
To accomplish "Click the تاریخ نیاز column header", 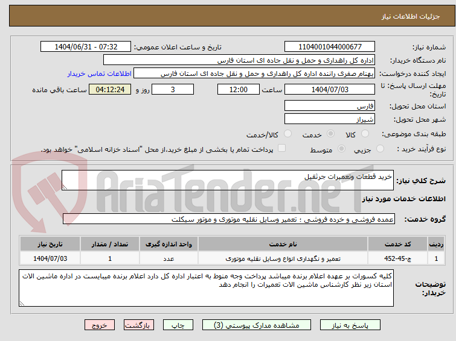I will click(50, 244).
